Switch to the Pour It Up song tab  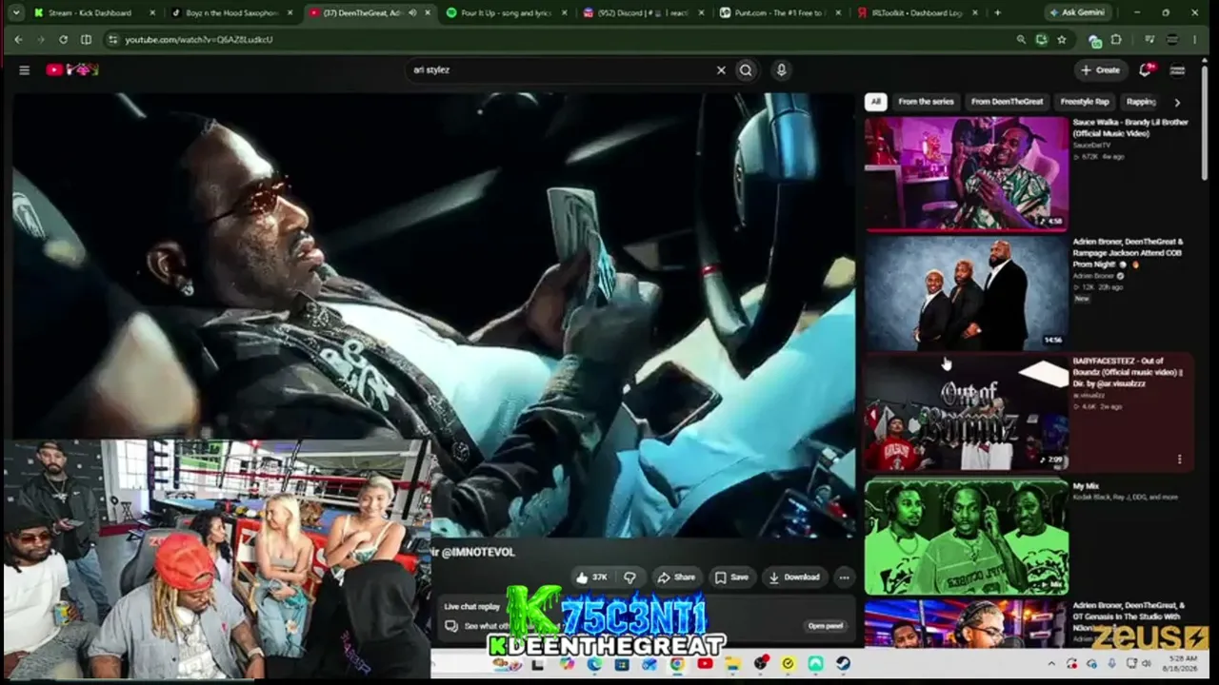click(x=506, y=13)
